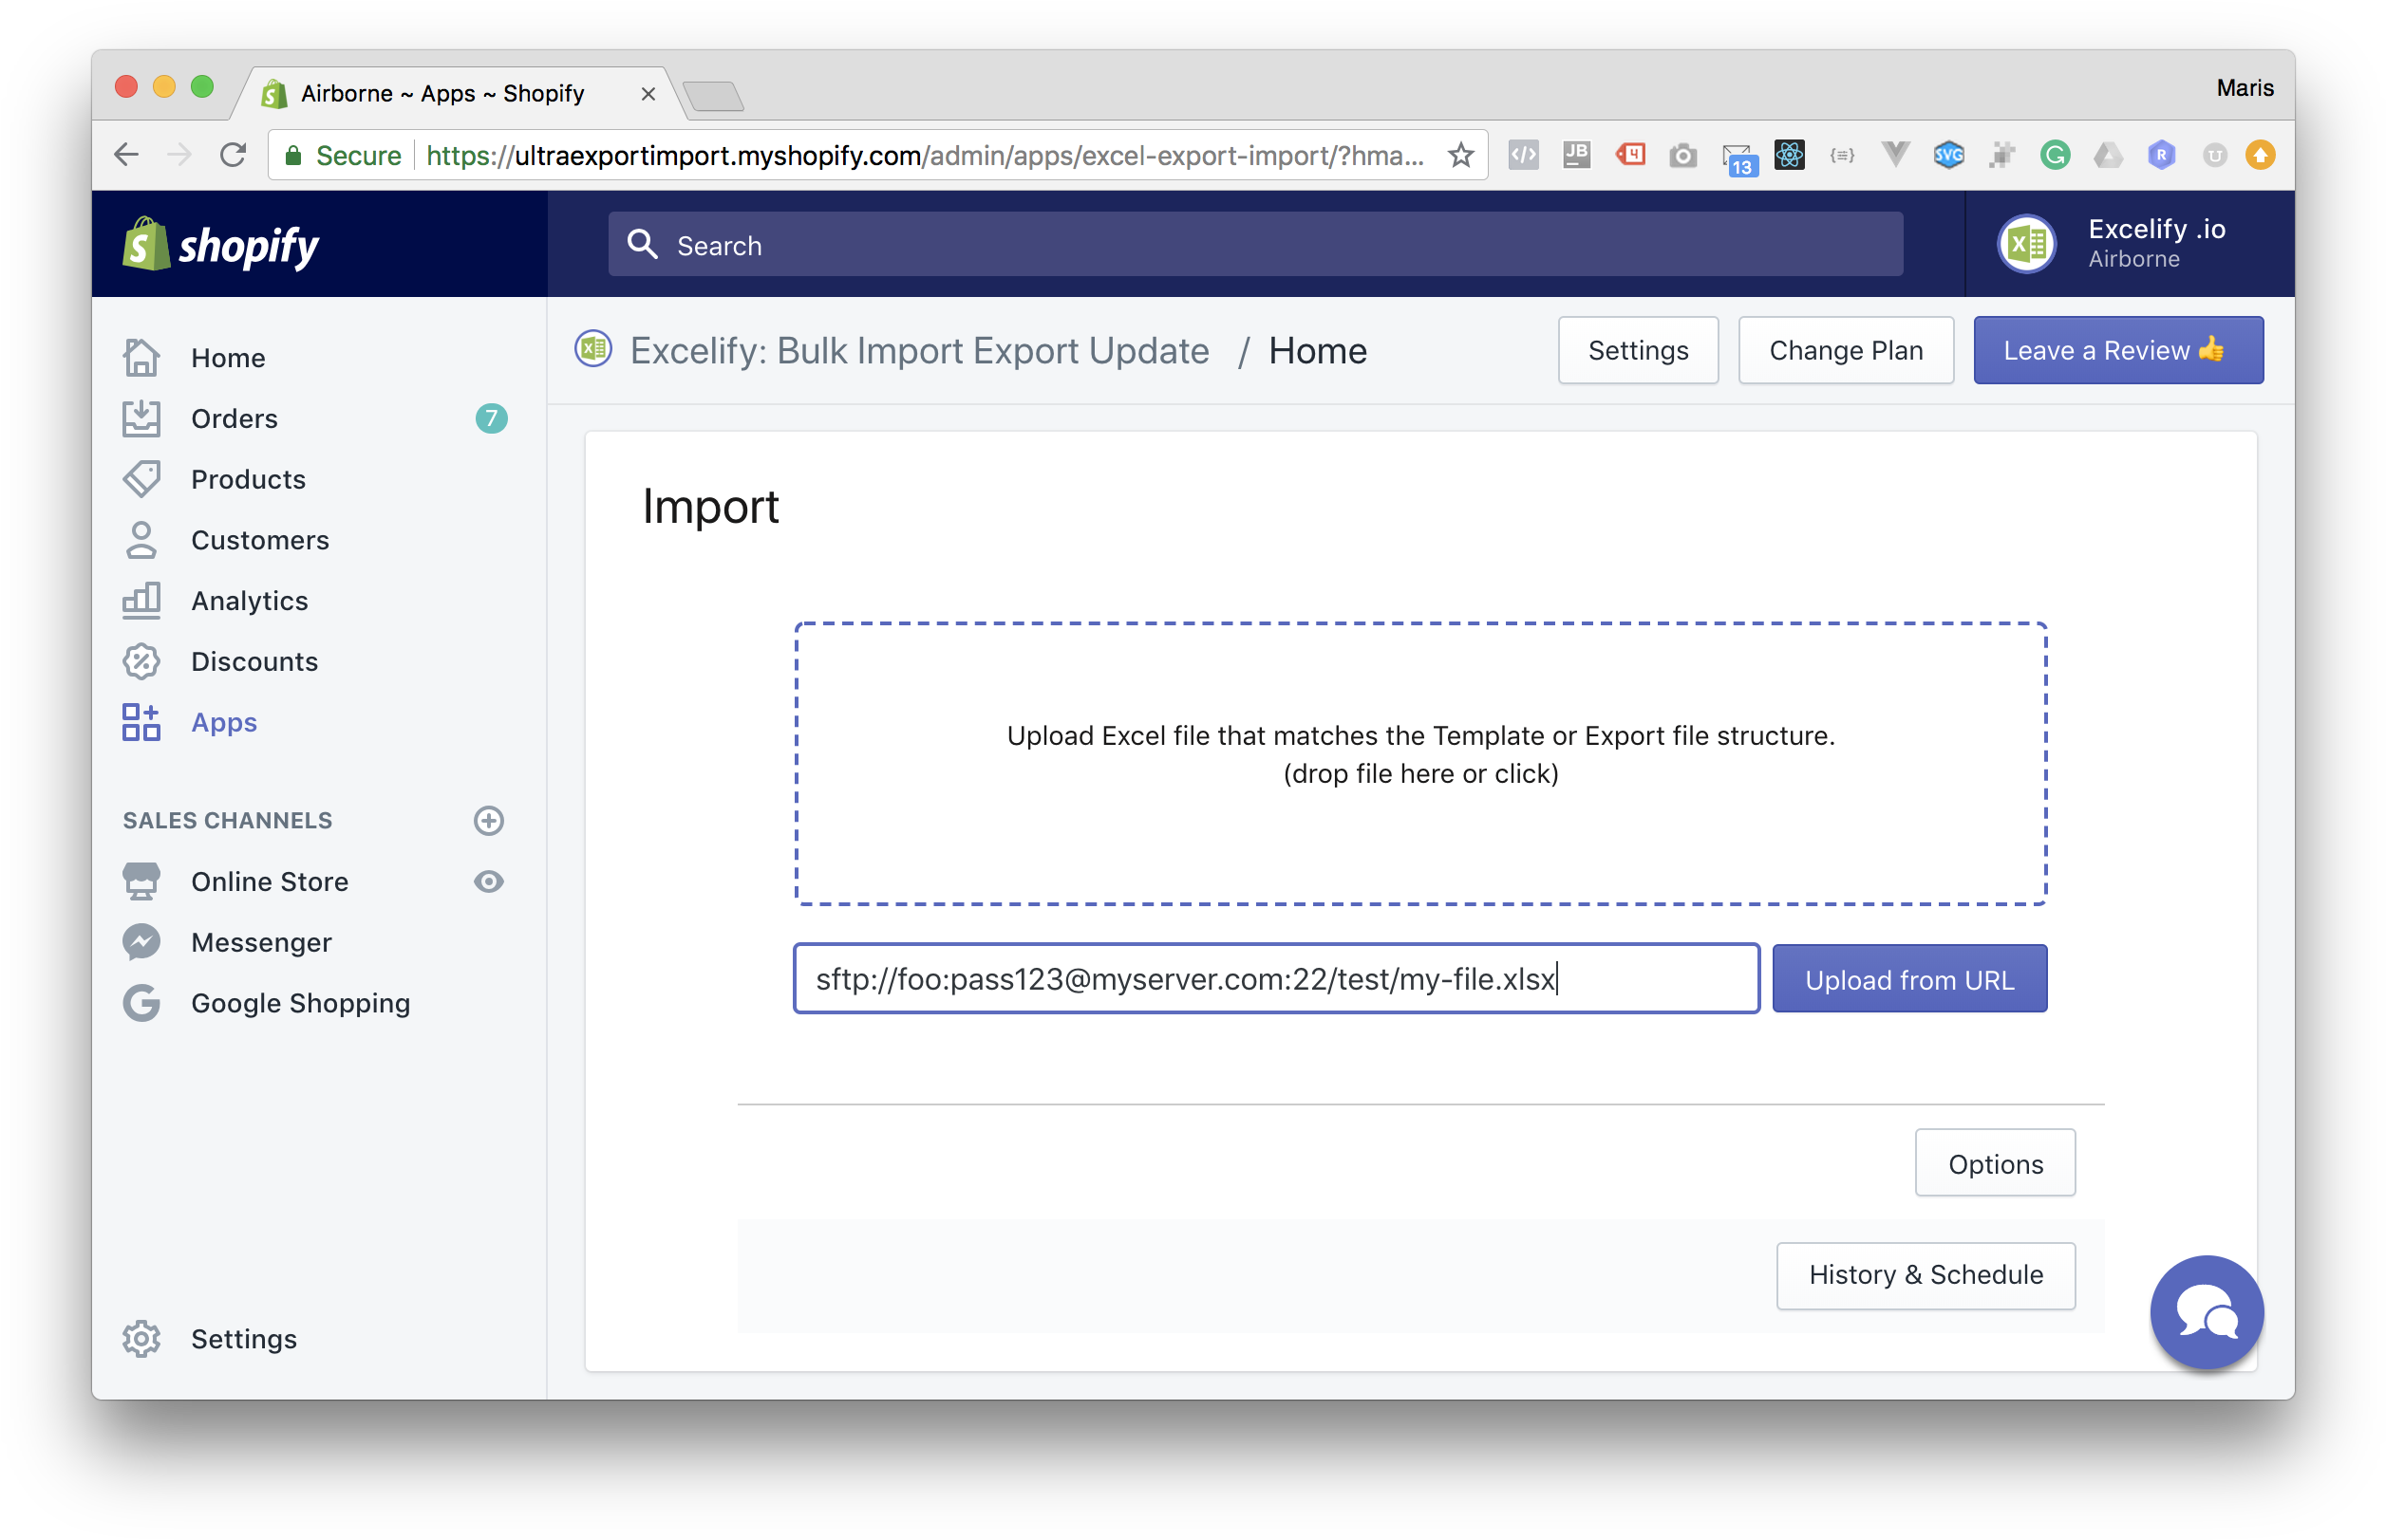2386x1540 pixels.
Task: View Online Store with eye icon
Action: [x=488, y=881]
